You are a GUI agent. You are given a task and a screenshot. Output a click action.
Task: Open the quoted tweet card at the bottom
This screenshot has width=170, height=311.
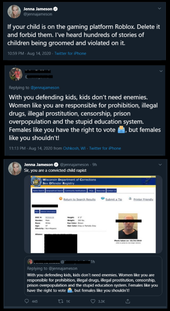click(x=93, y=276)
